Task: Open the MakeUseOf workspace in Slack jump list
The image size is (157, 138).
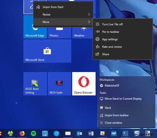Action: point(127,85)
